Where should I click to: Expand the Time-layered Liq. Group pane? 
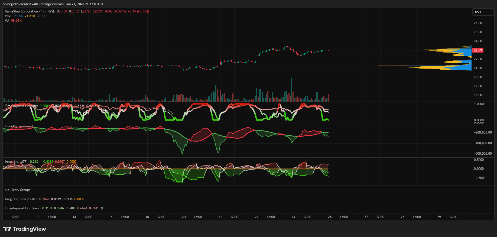22,208
